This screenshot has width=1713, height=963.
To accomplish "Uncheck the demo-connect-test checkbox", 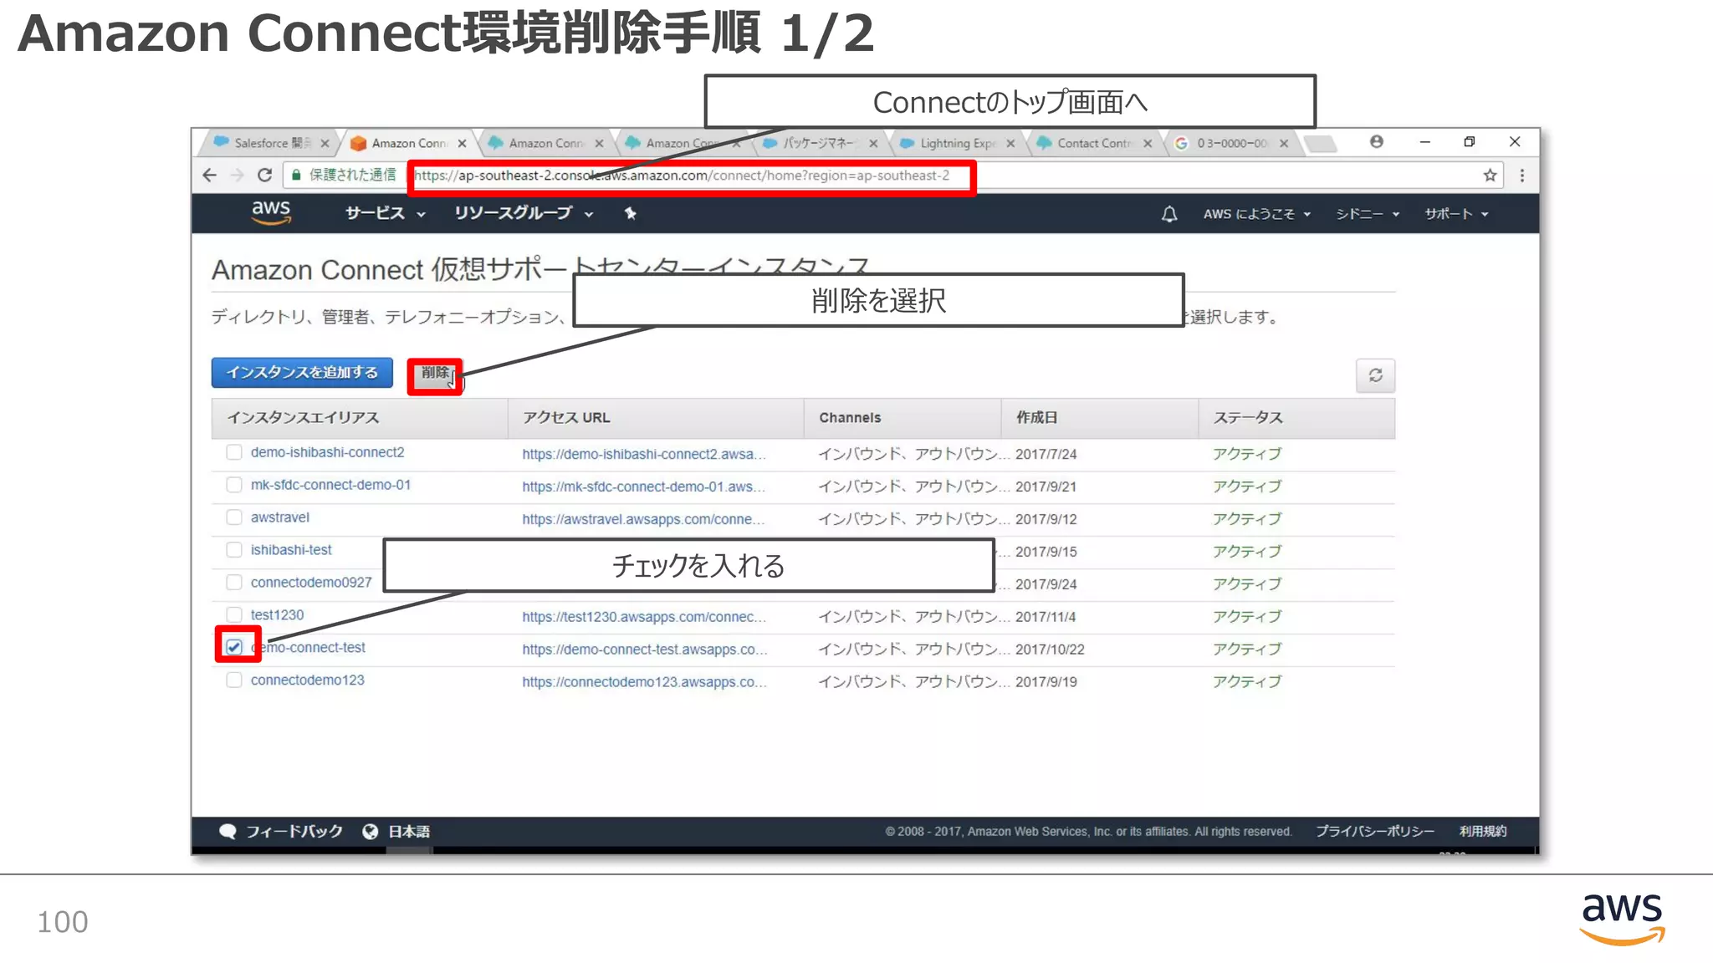I will tap(234, 647).
